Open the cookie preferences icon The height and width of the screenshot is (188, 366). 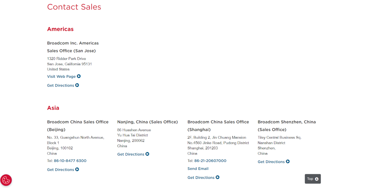pos(6,180)
